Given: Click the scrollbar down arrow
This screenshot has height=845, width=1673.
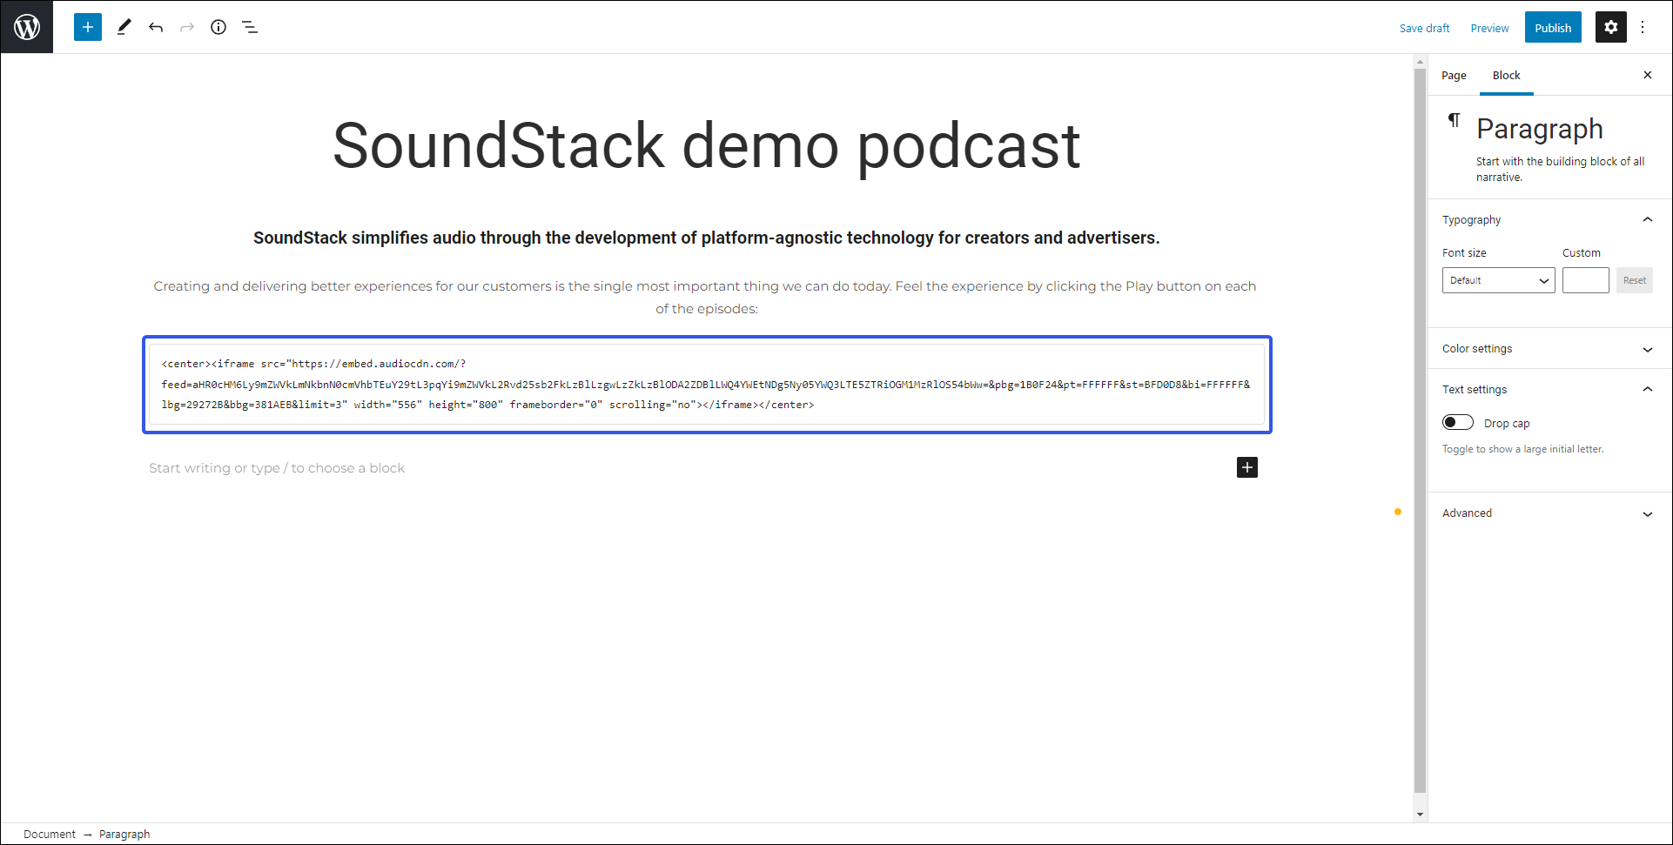Looking at the screenshot, I should 1420,815.
